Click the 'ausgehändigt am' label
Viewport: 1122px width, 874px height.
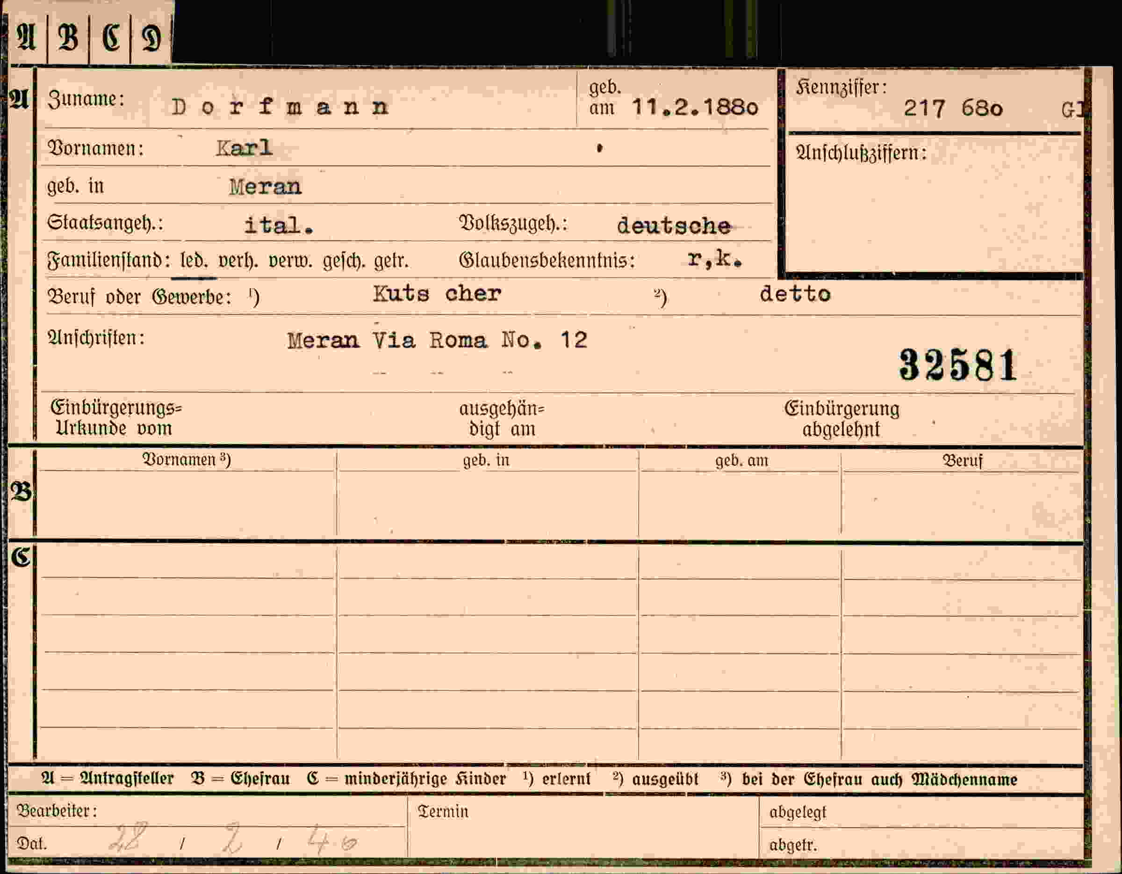pos(502,418)
